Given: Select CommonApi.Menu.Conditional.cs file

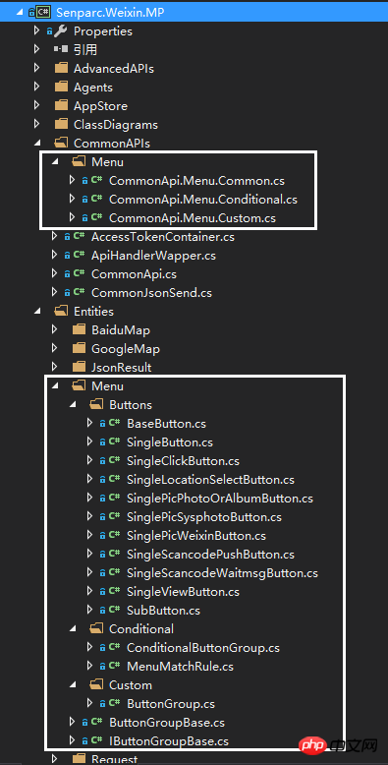Looking at the screenshot, I should click(x=203, y=199).
